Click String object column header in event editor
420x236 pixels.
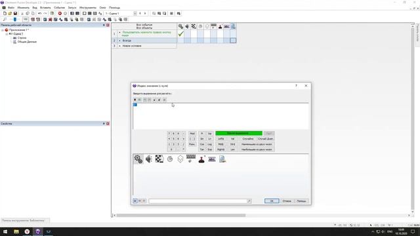(x=226, y=26)
